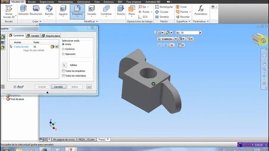The image size is (269, 151).
Task: Click the Plano work plane tool
Action: click(132, 11)
